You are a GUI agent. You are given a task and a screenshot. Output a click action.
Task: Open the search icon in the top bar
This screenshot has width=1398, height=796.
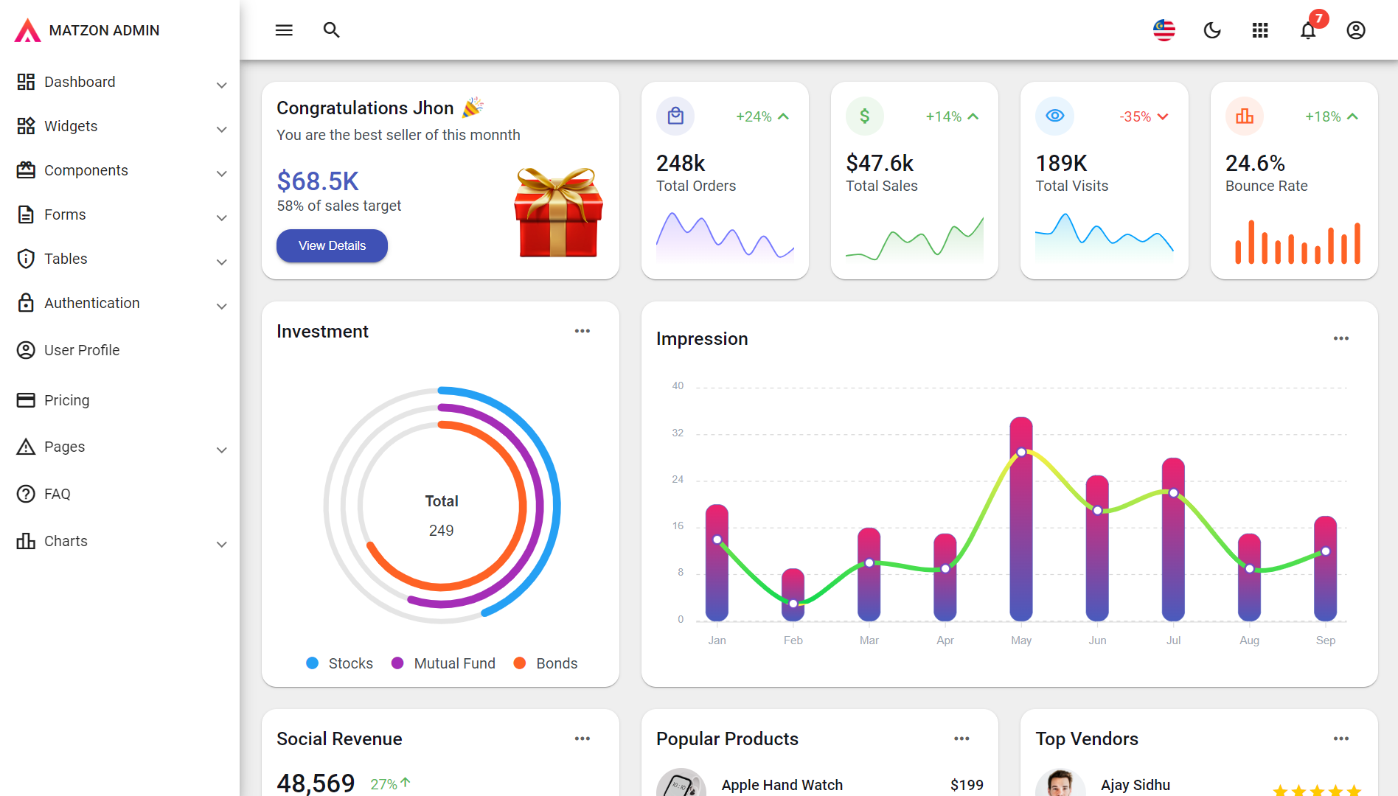(x=331, y=30)
